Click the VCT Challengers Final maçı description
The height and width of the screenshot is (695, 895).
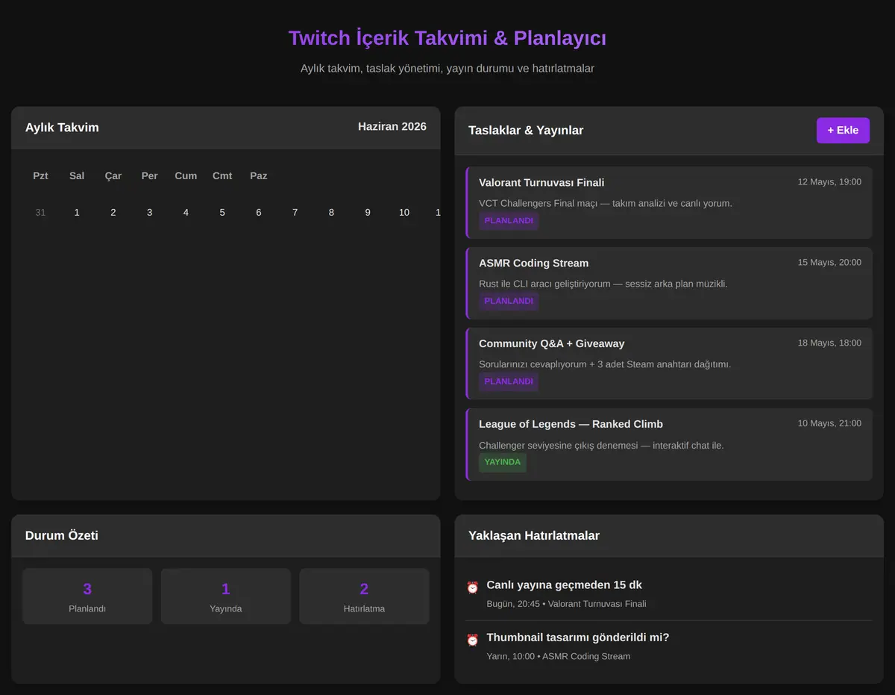(x=606, y=203)
